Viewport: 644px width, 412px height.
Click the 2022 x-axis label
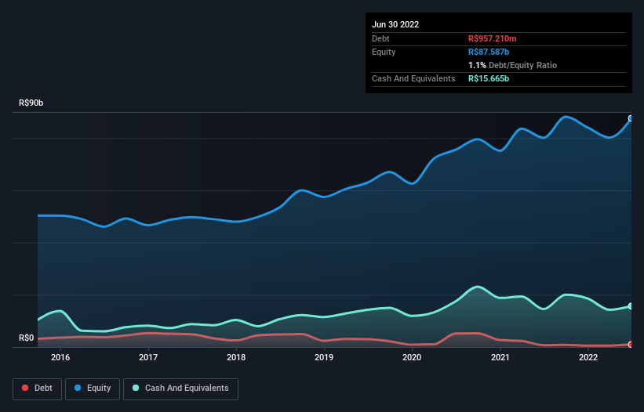coord(588,357)
